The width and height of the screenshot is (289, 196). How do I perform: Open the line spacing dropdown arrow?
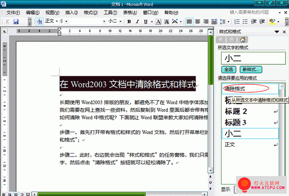[x=229, y=22]
